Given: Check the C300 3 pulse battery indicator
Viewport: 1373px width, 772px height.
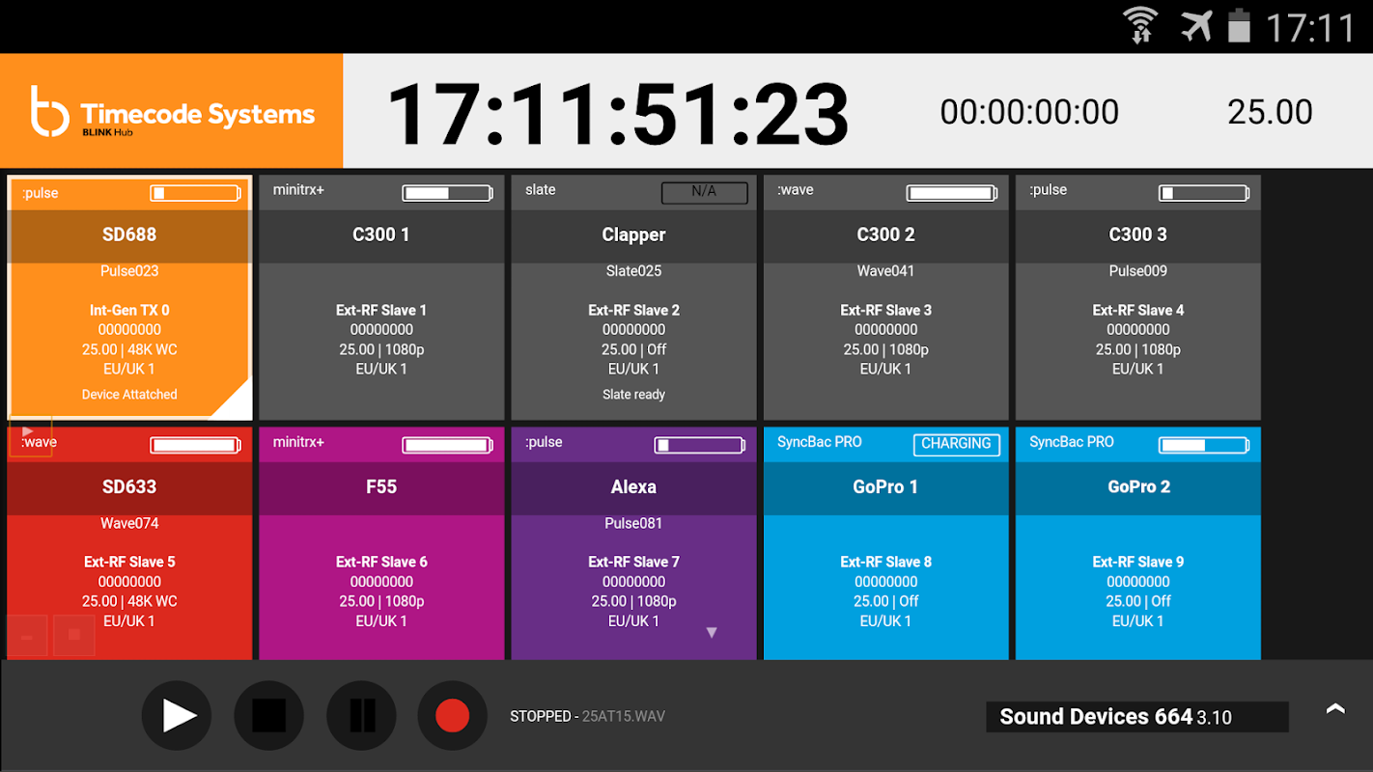Looking at the screenshot, I should 1204,193.
